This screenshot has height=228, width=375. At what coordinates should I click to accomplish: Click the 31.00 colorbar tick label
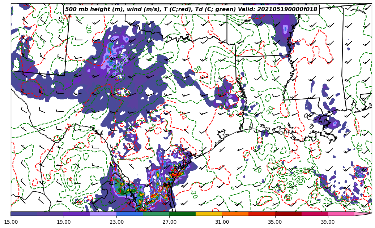[222, 222]
